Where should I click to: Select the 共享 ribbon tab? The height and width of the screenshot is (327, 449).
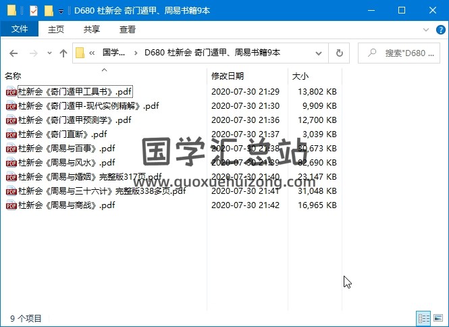click(x=92, y=30)
